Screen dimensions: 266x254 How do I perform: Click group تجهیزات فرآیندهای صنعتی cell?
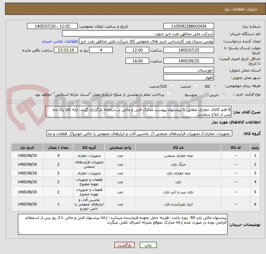[x=89, y=164]
